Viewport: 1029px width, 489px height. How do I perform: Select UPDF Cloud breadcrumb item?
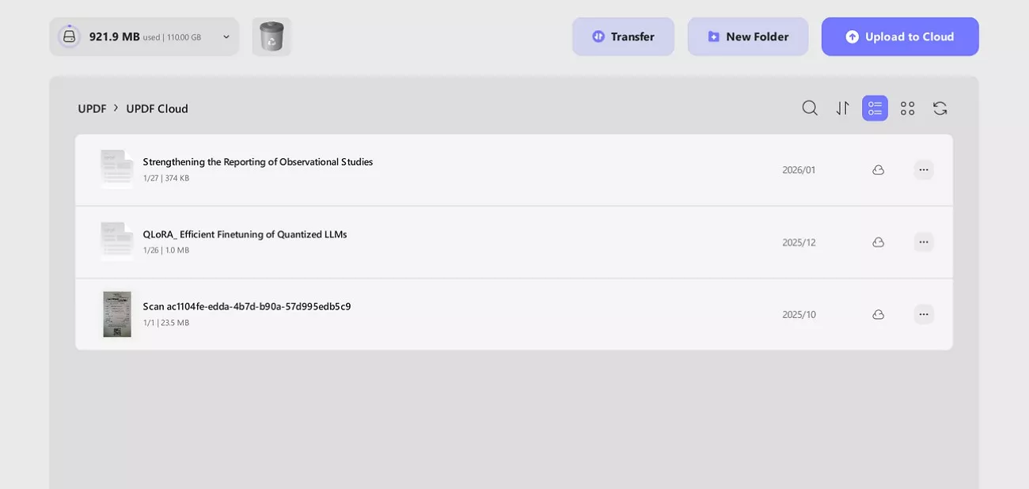pyautogui.click(x=157, y=108)
